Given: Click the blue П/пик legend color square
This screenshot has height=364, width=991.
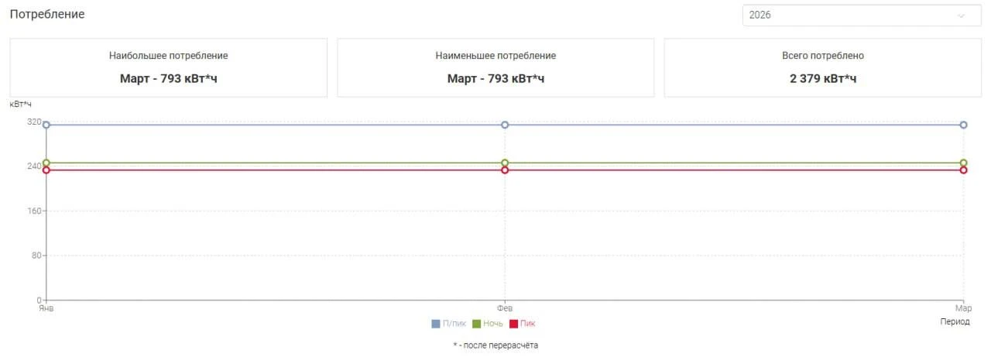Looking at the screenshot, I should [x=436, y=324].
